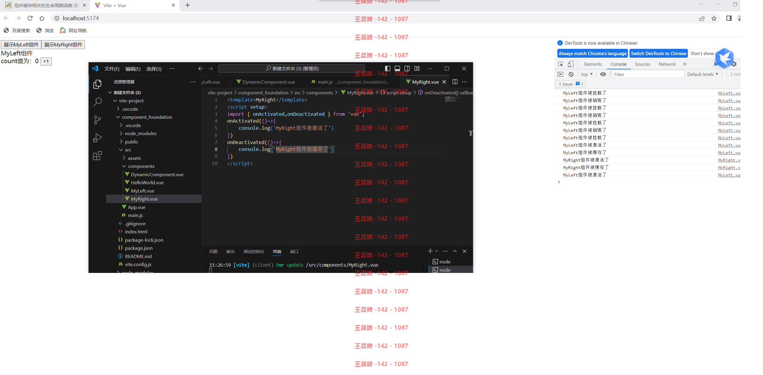Viewport: 763px width, 375px height.
Task: Open 选择(S) menu in VS Code
Action: point(154,69)
